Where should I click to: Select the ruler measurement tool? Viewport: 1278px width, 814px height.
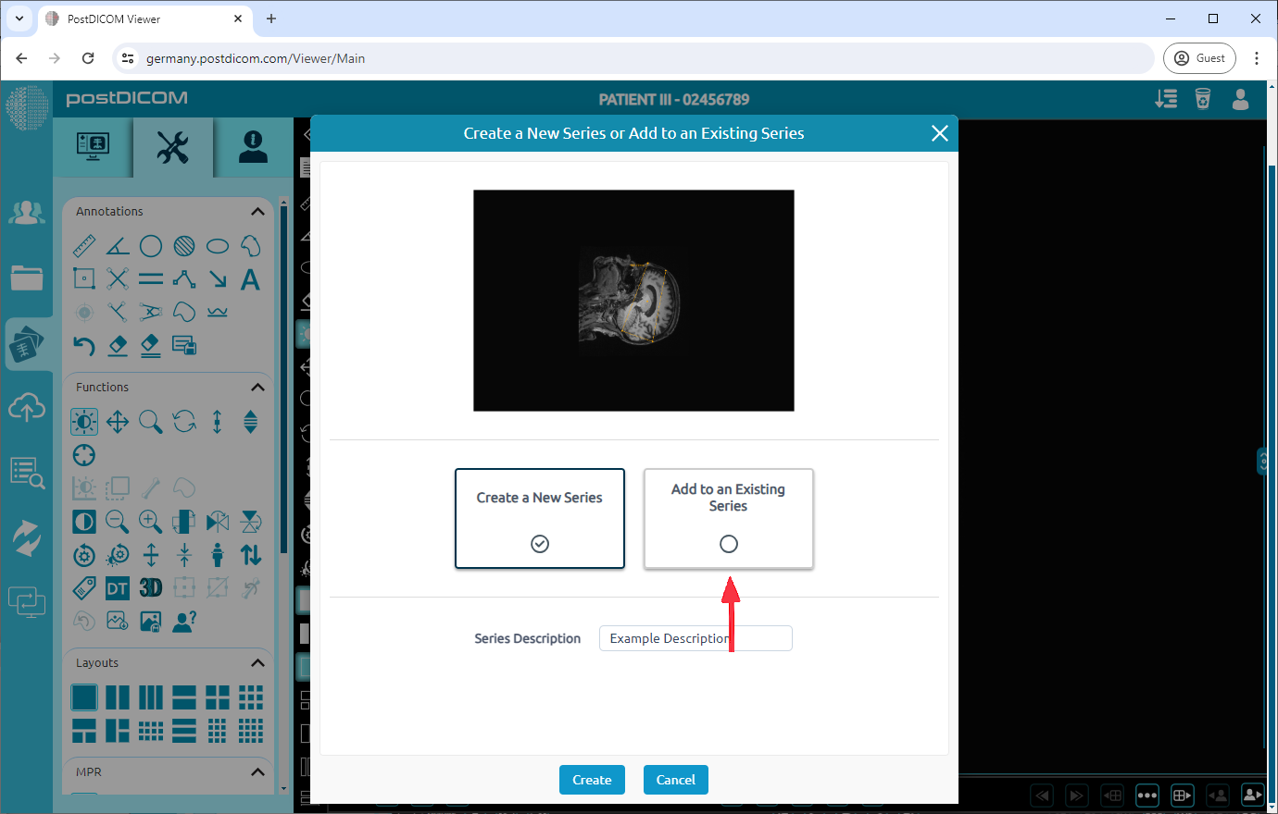pyautogui.click(x=84, y=246)
